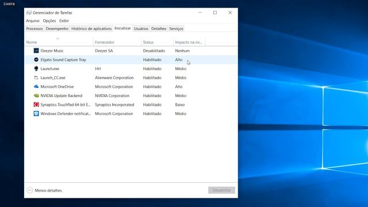
Task: Click Alto impact in OneDrive row
Action: pyautogui.click(x=179, y=87)
